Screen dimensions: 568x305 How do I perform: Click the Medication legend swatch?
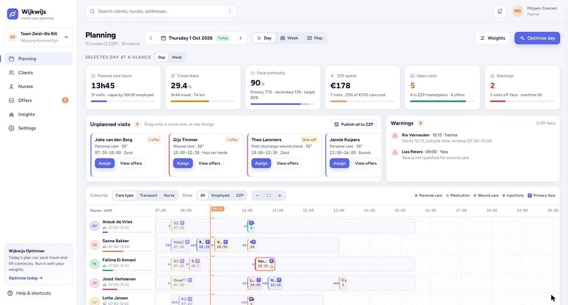(448, 195)
